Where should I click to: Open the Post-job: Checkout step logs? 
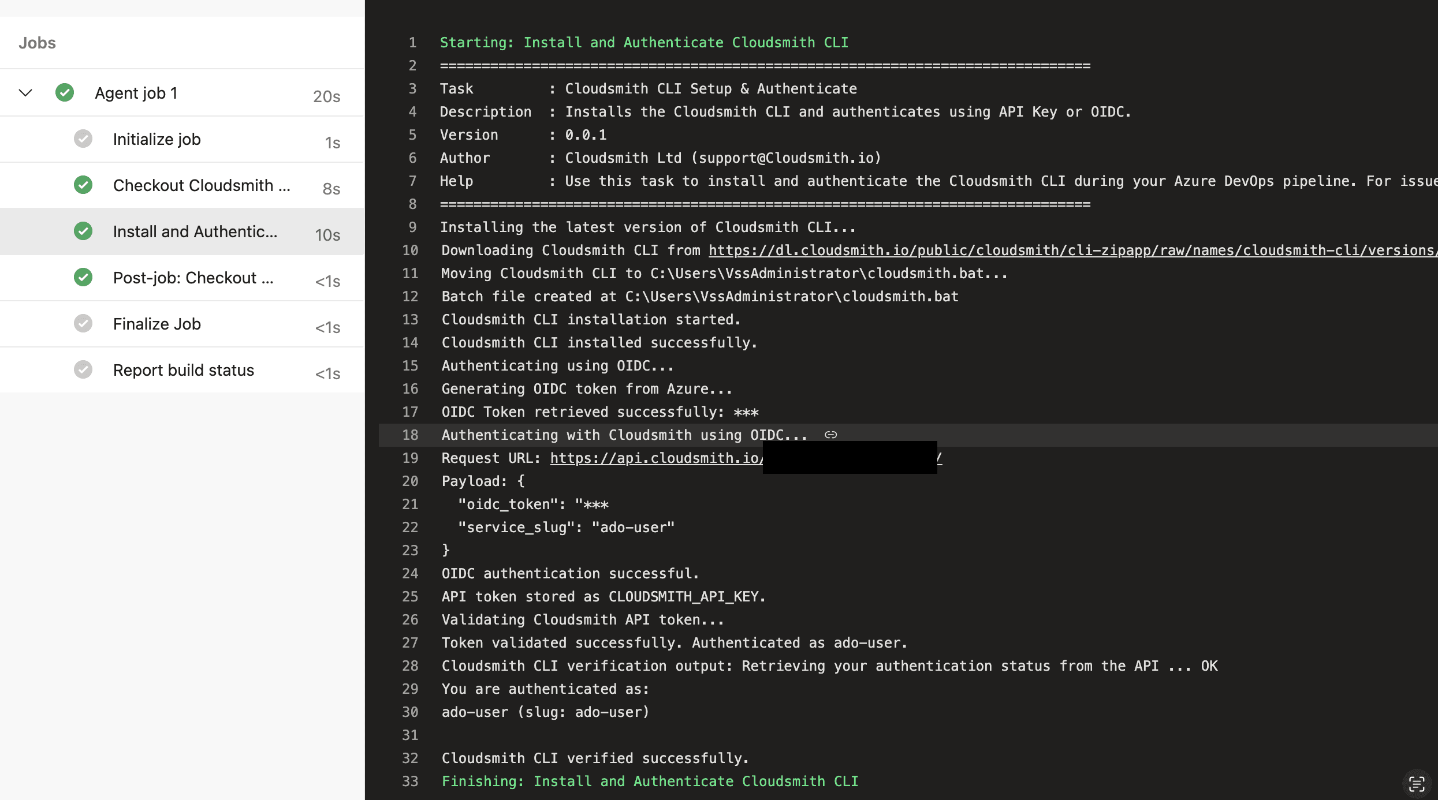coord(193,278)
